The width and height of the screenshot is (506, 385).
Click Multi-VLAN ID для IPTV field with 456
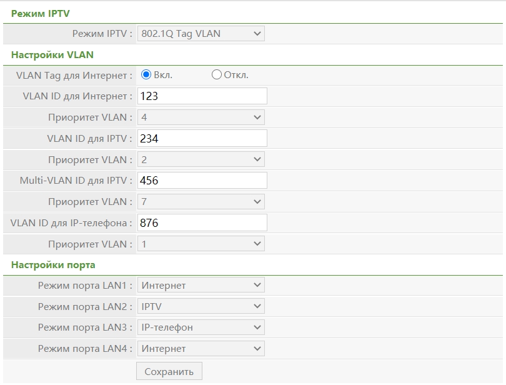pos(202,180)
